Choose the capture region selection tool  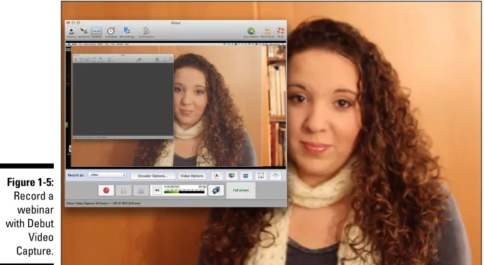261,176
